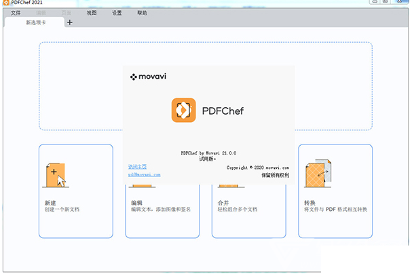The width and height of the screenshot is (410, 274).
Task: Open the 页面 menu
Action: click(67, 13)
